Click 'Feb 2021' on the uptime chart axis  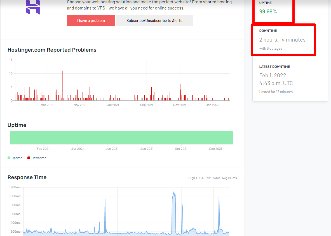[x=43, y=149]
